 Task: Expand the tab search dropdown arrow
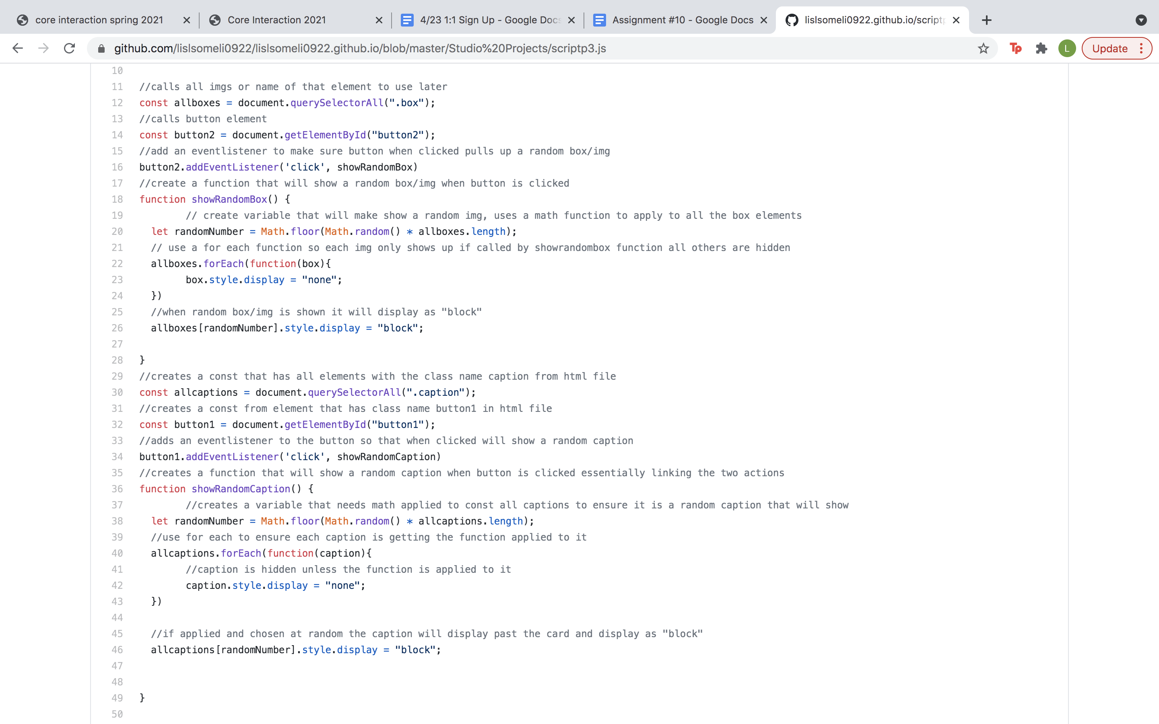click(x=1141, y=20)
